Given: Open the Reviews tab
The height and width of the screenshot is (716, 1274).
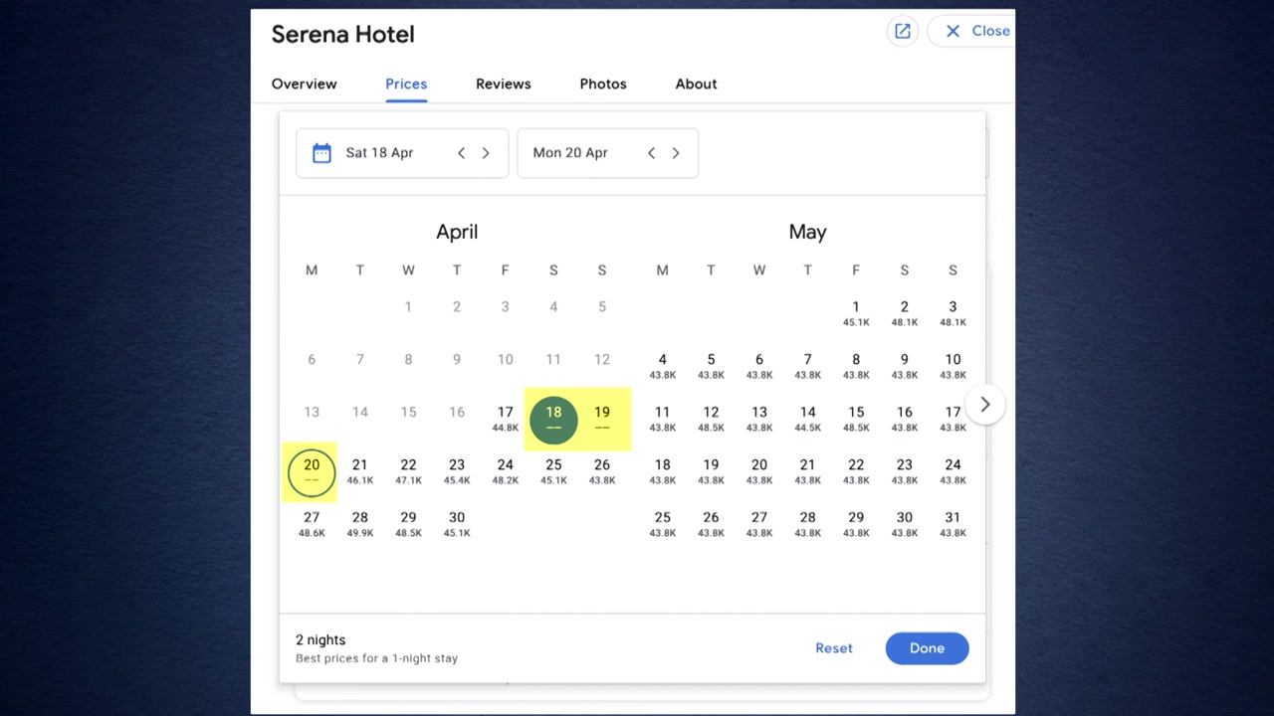Looking at the screenshot, I should click(x=503, y=84).
